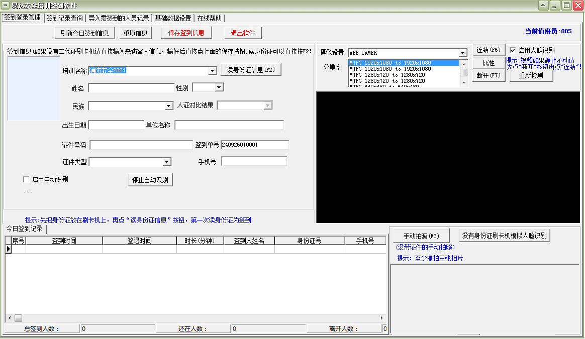Uncheck the 启用人脸识别 checkbox
This screenshot has height=339, width=585.
[513, 50]
